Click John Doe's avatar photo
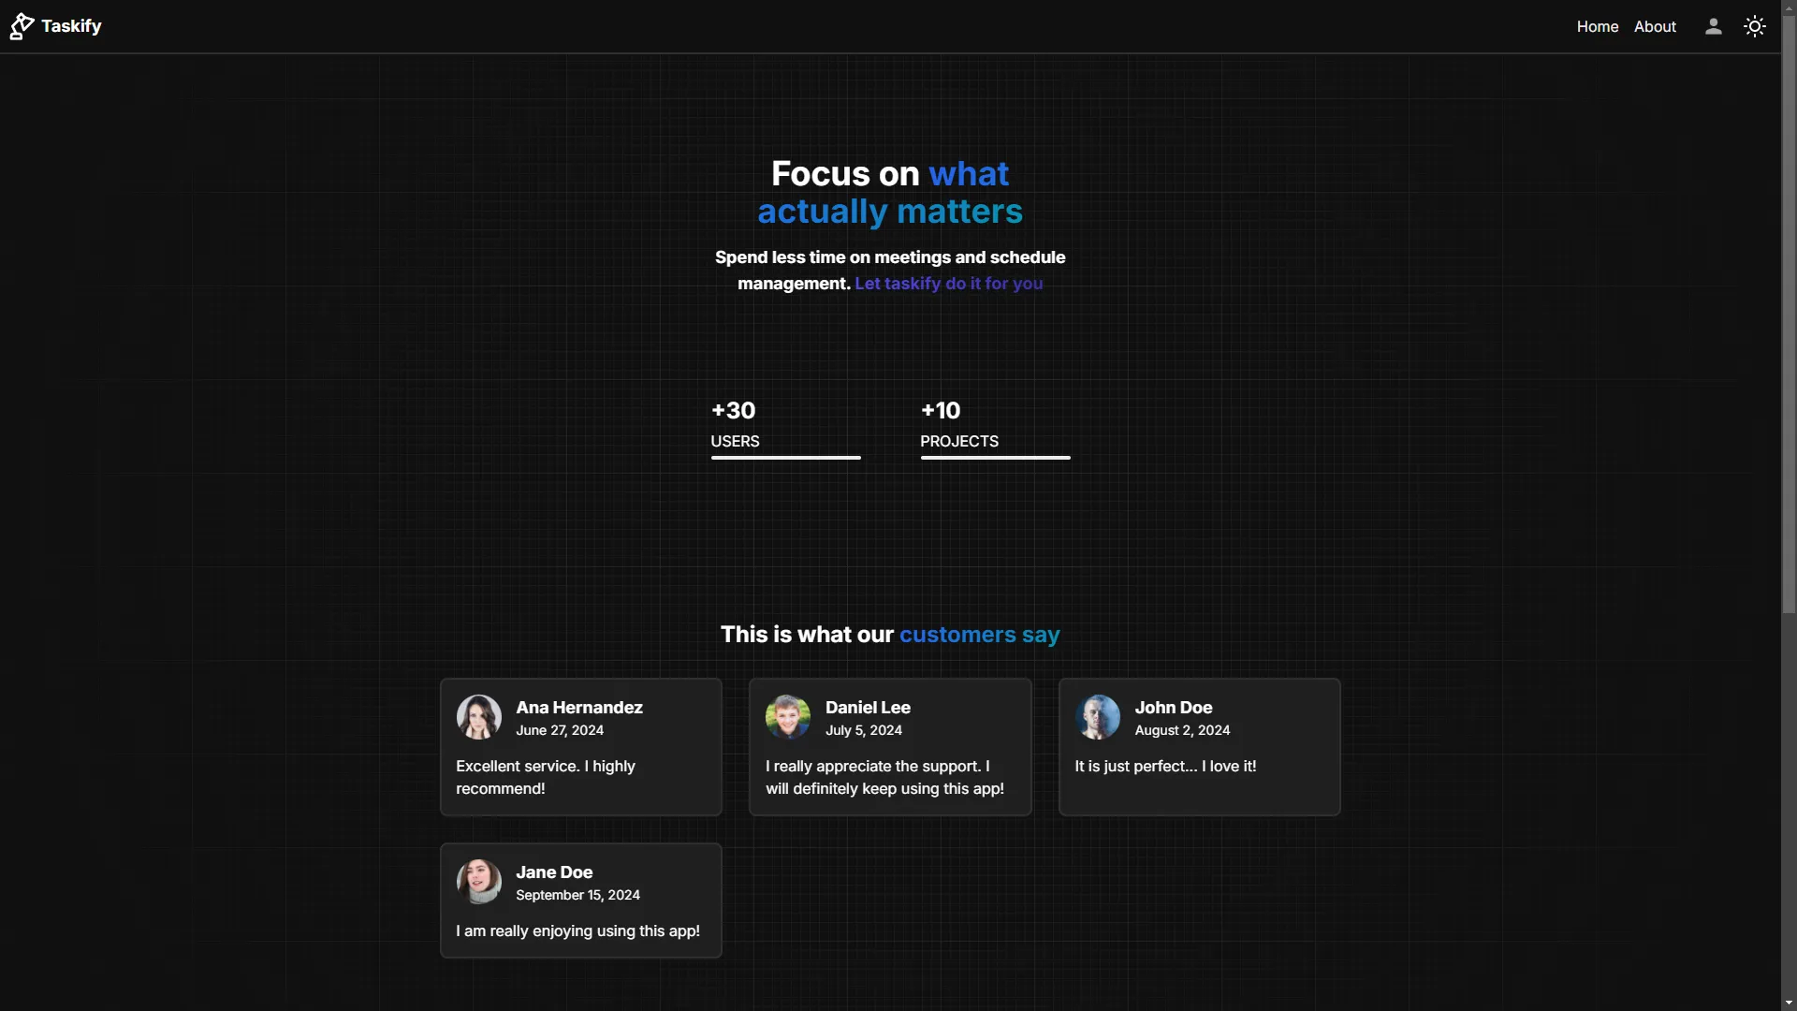The width and height of the screenshot is (1797, 1011). point(1097,717)
